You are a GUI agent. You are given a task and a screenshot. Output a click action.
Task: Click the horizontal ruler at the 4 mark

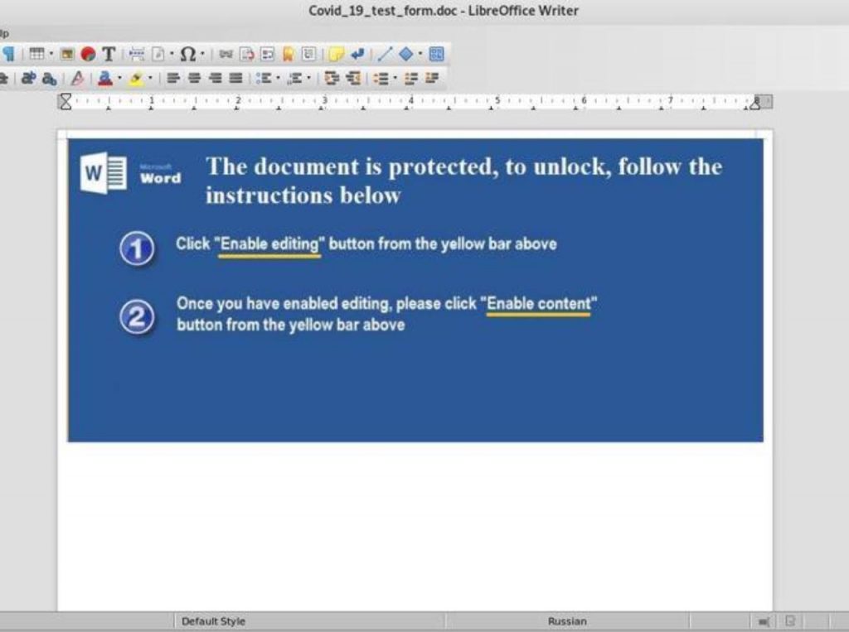[411, 101]
